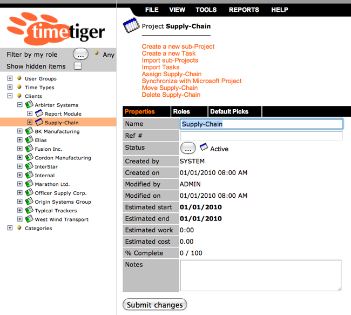Screen dimensions: 351x315
Task: Click the User Groups yellow ball icon
Action: coord(19,78)
